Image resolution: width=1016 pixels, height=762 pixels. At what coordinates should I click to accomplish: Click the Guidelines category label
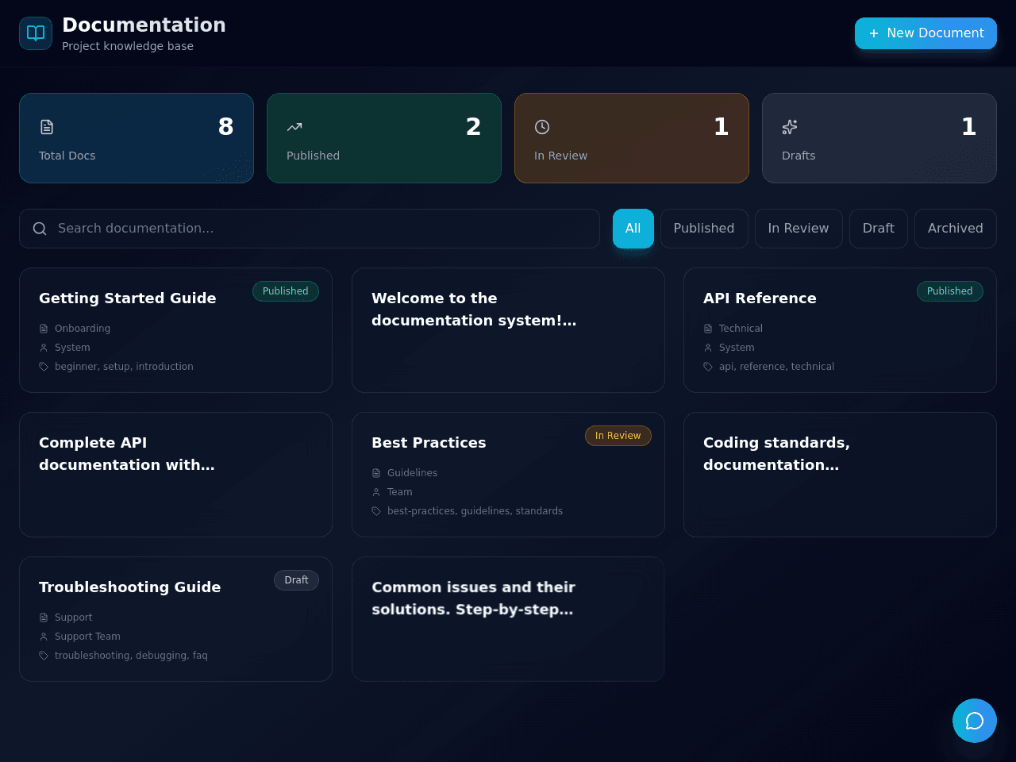pos(412,473)
